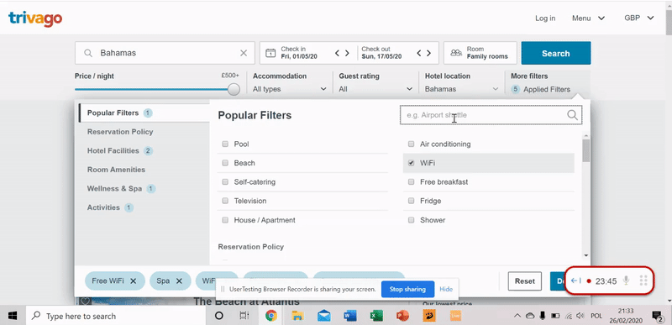672x325 pixels.
Task: Enable the Pool checkbox
Action: click(225, 144)
